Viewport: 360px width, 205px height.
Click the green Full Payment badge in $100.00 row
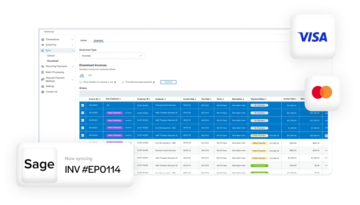click(x=259, y=166)
